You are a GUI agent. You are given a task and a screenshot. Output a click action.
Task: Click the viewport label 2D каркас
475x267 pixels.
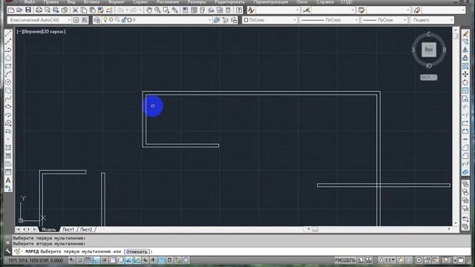coord(54,31)
